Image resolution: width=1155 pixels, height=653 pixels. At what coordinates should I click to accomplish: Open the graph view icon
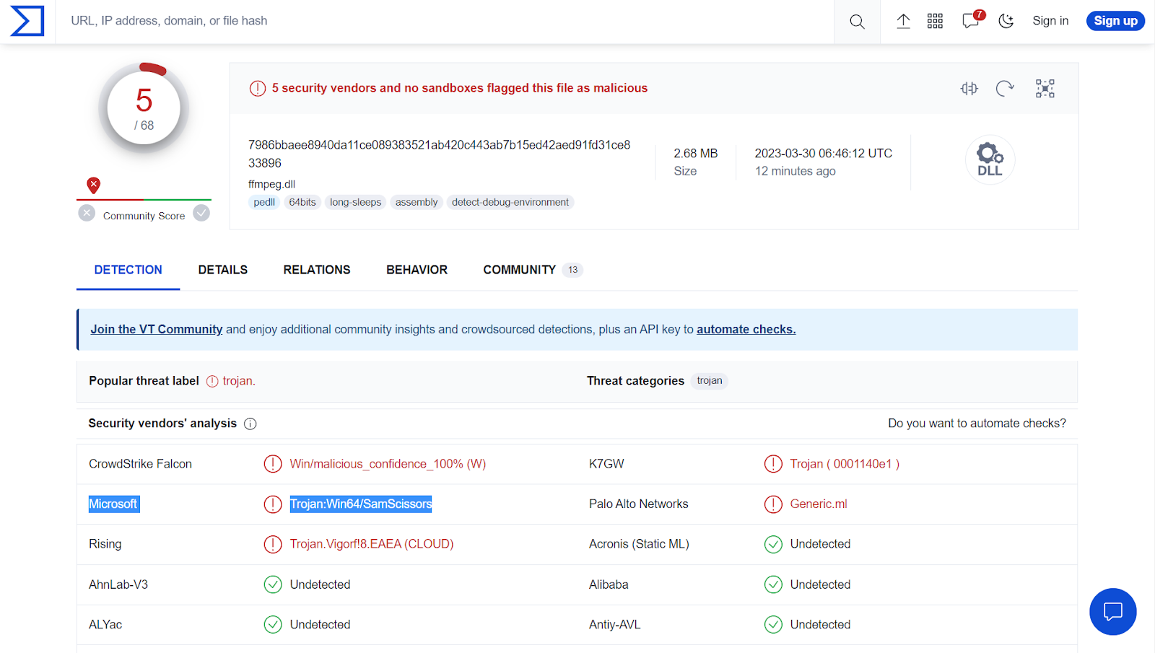1045,88
